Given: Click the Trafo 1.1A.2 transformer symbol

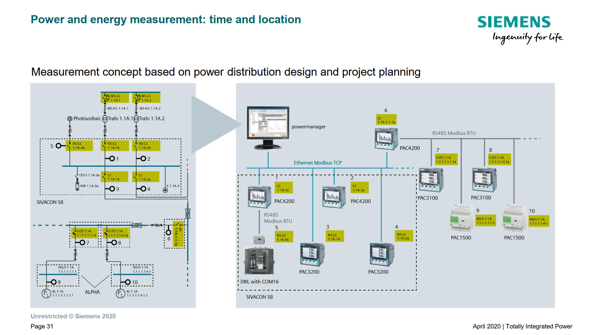Looking at the screenshot, I should click(136, 119).
